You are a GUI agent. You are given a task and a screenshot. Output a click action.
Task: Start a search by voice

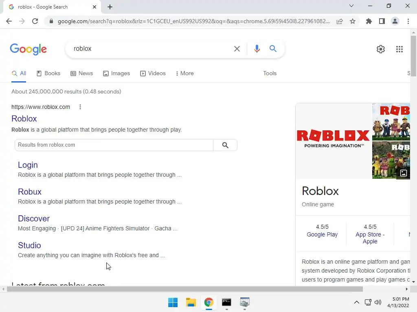[257, 49]
